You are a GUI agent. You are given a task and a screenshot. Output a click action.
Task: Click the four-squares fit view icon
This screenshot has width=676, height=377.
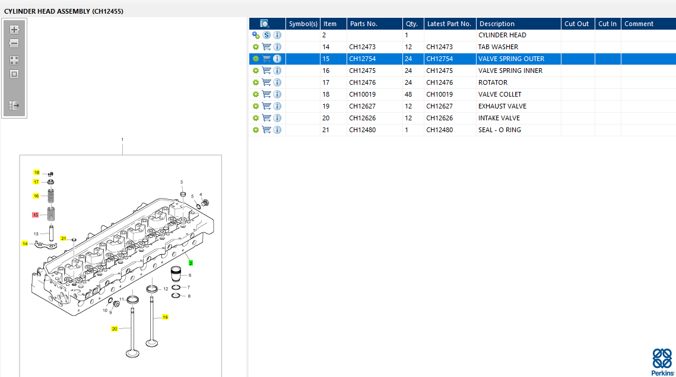(x=14, y=60)
